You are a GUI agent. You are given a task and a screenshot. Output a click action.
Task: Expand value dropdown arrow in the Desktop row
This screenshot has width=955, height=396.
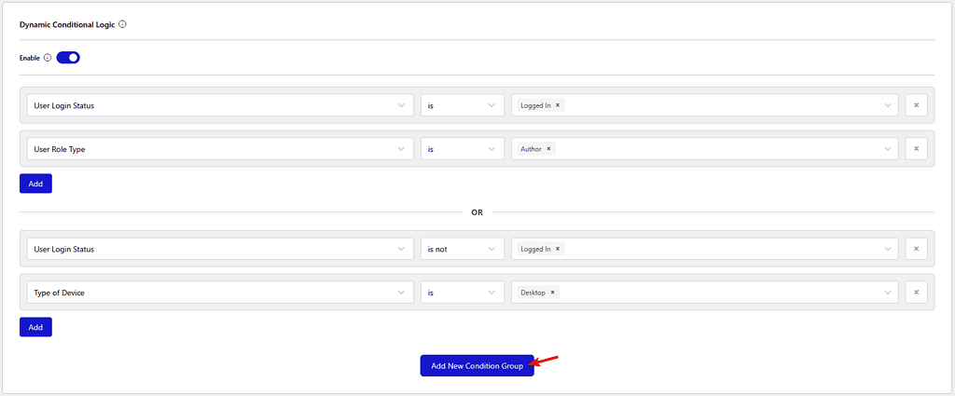[888, 293]
